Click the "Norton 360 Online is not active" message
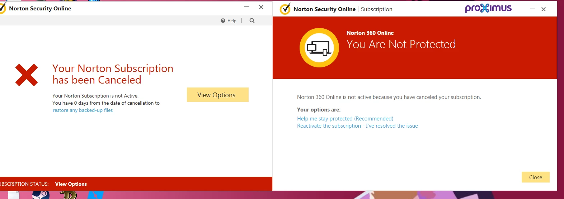564x199 pixels. [389, 97]
